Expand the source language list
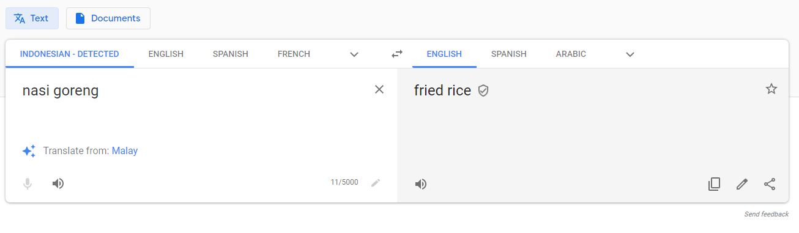This screenshot has height=233, width=799. (354, 54)
